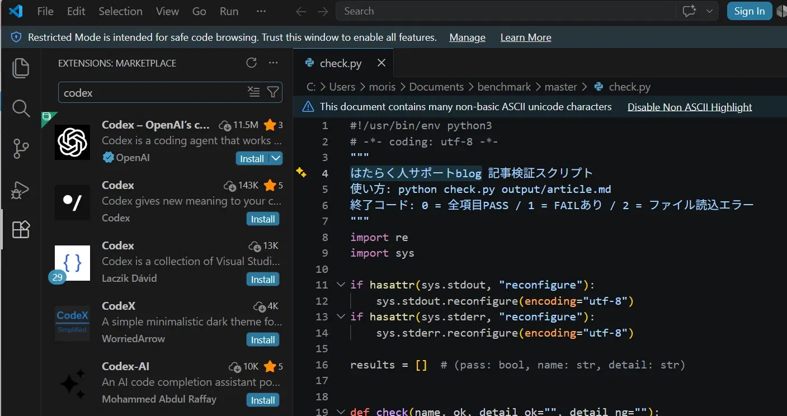Open the Copilot chat icon
The width and height of the screenshot is (787, 416).
click(689, 11)
